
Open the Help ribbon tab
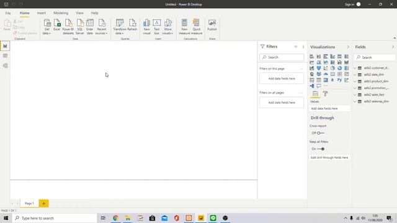pos(94,13)
